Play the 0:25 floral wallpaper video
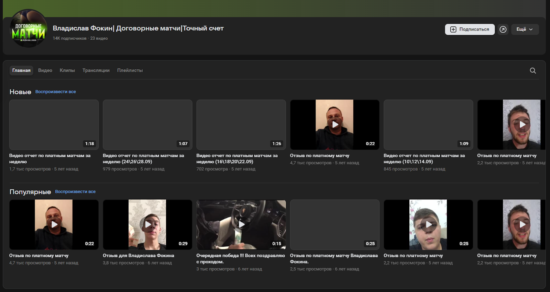550x292 pixels. [428, 224]
